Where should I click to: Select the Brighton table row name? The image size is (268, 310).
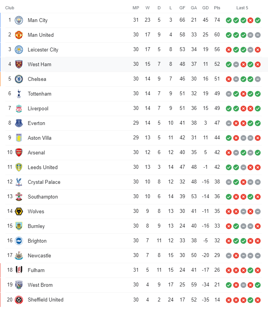pos(37,241)
